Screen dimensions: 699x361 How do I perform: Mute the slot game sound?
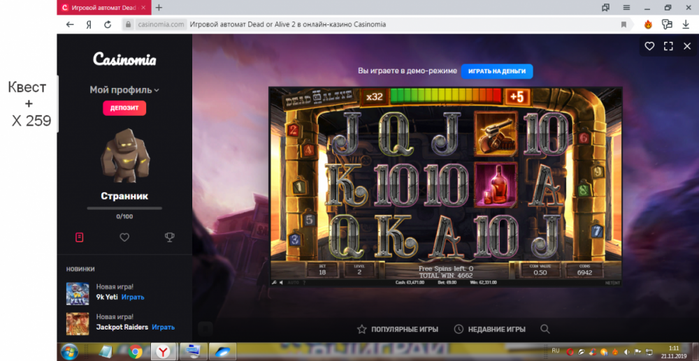282,282
